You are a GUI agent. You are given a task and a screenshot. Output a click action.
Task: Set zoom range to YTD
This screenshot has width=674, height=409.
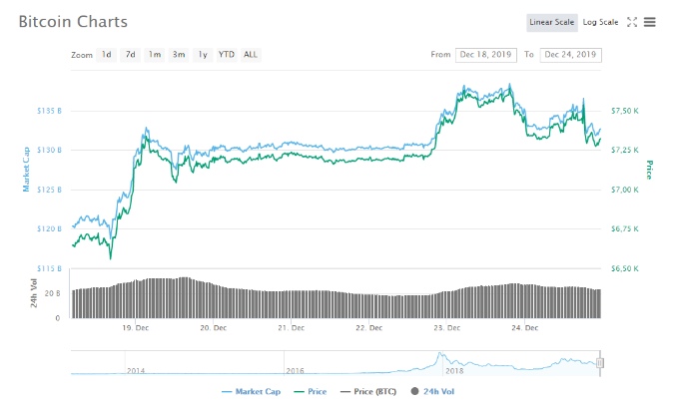(226, 55)
